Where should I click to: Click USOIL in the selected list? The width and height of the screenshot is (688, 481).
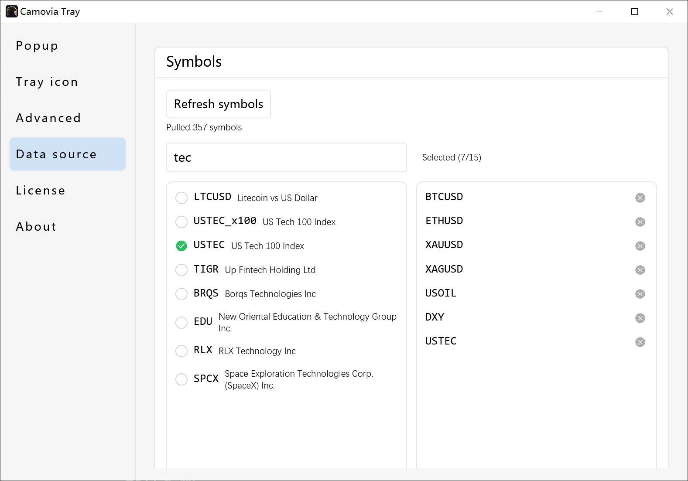(441, 293)
